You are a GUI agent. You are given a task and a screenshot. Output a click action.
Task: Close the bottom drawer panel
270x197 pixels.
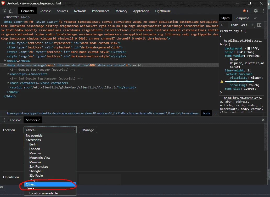263,120
